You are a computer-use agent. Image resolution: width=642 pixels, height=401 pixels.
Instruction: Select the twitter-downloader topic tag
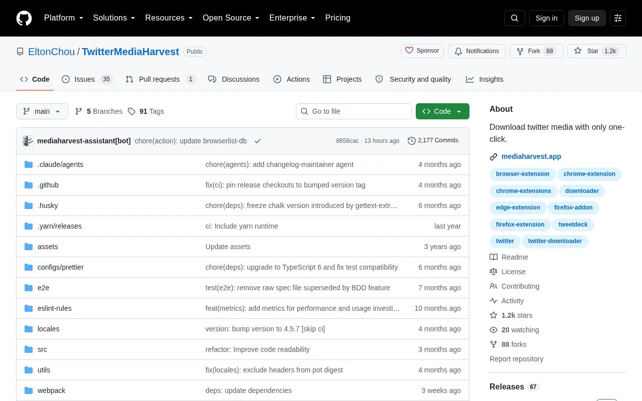point(555,241)
